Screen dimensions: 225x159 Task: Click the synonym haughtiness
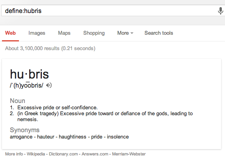[x=73, y=137]
